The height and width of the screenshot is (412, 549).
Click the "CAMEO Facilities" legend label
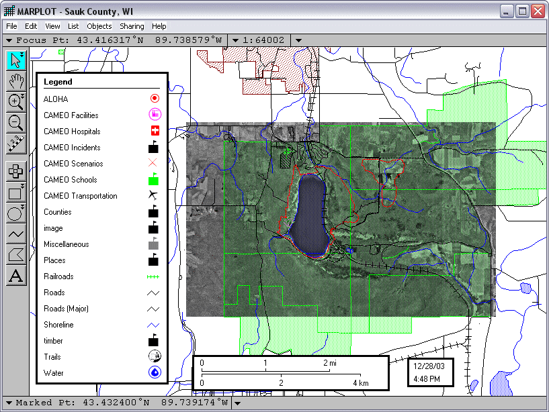pos(71,115)
